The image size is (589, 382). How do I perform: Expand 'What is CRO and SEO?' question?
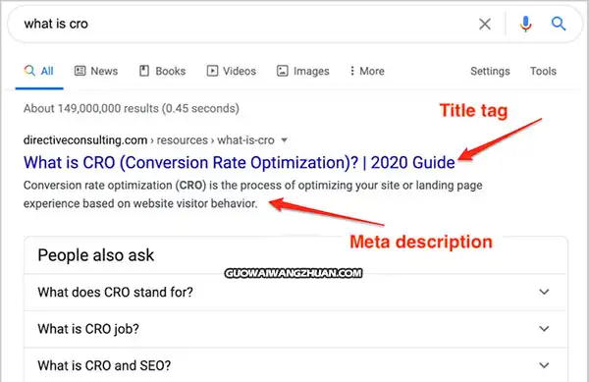tap(295, 365)
